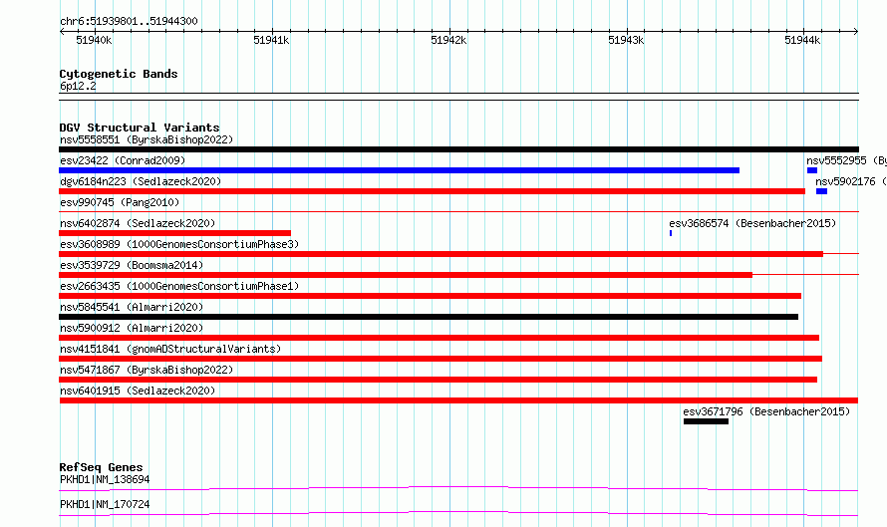Click the thin red esv990745 line
The width and height of the screenshot is (887, 527).
coord(458,212)
